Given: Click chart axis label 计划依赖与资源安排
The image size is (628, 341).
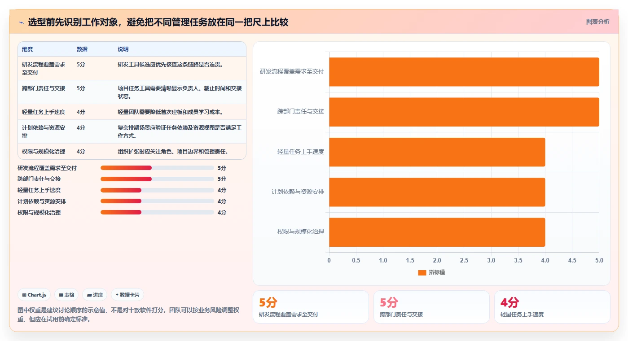Looking at the screenshot, I should tap(298, 192).
